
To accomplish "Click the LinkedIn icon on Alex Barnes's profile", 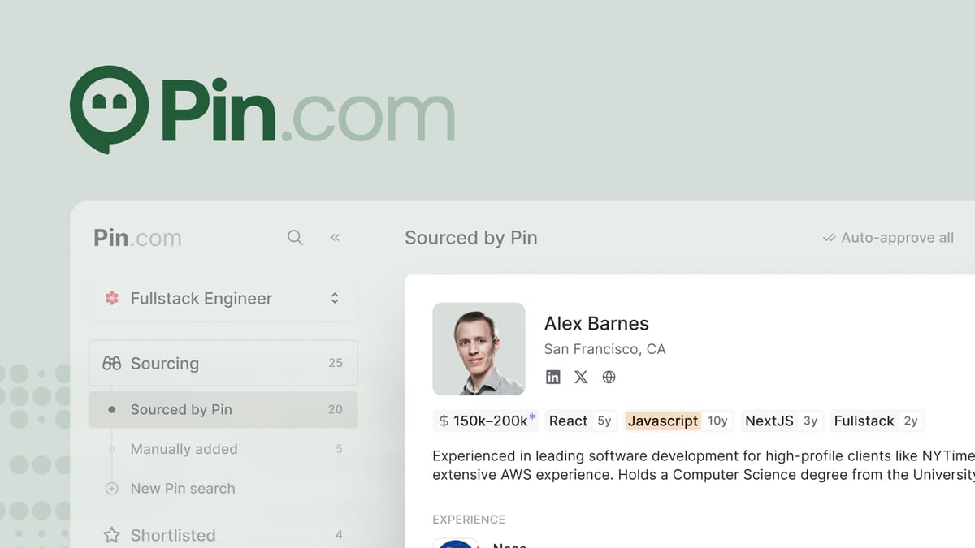I will (x=553, y=377).
